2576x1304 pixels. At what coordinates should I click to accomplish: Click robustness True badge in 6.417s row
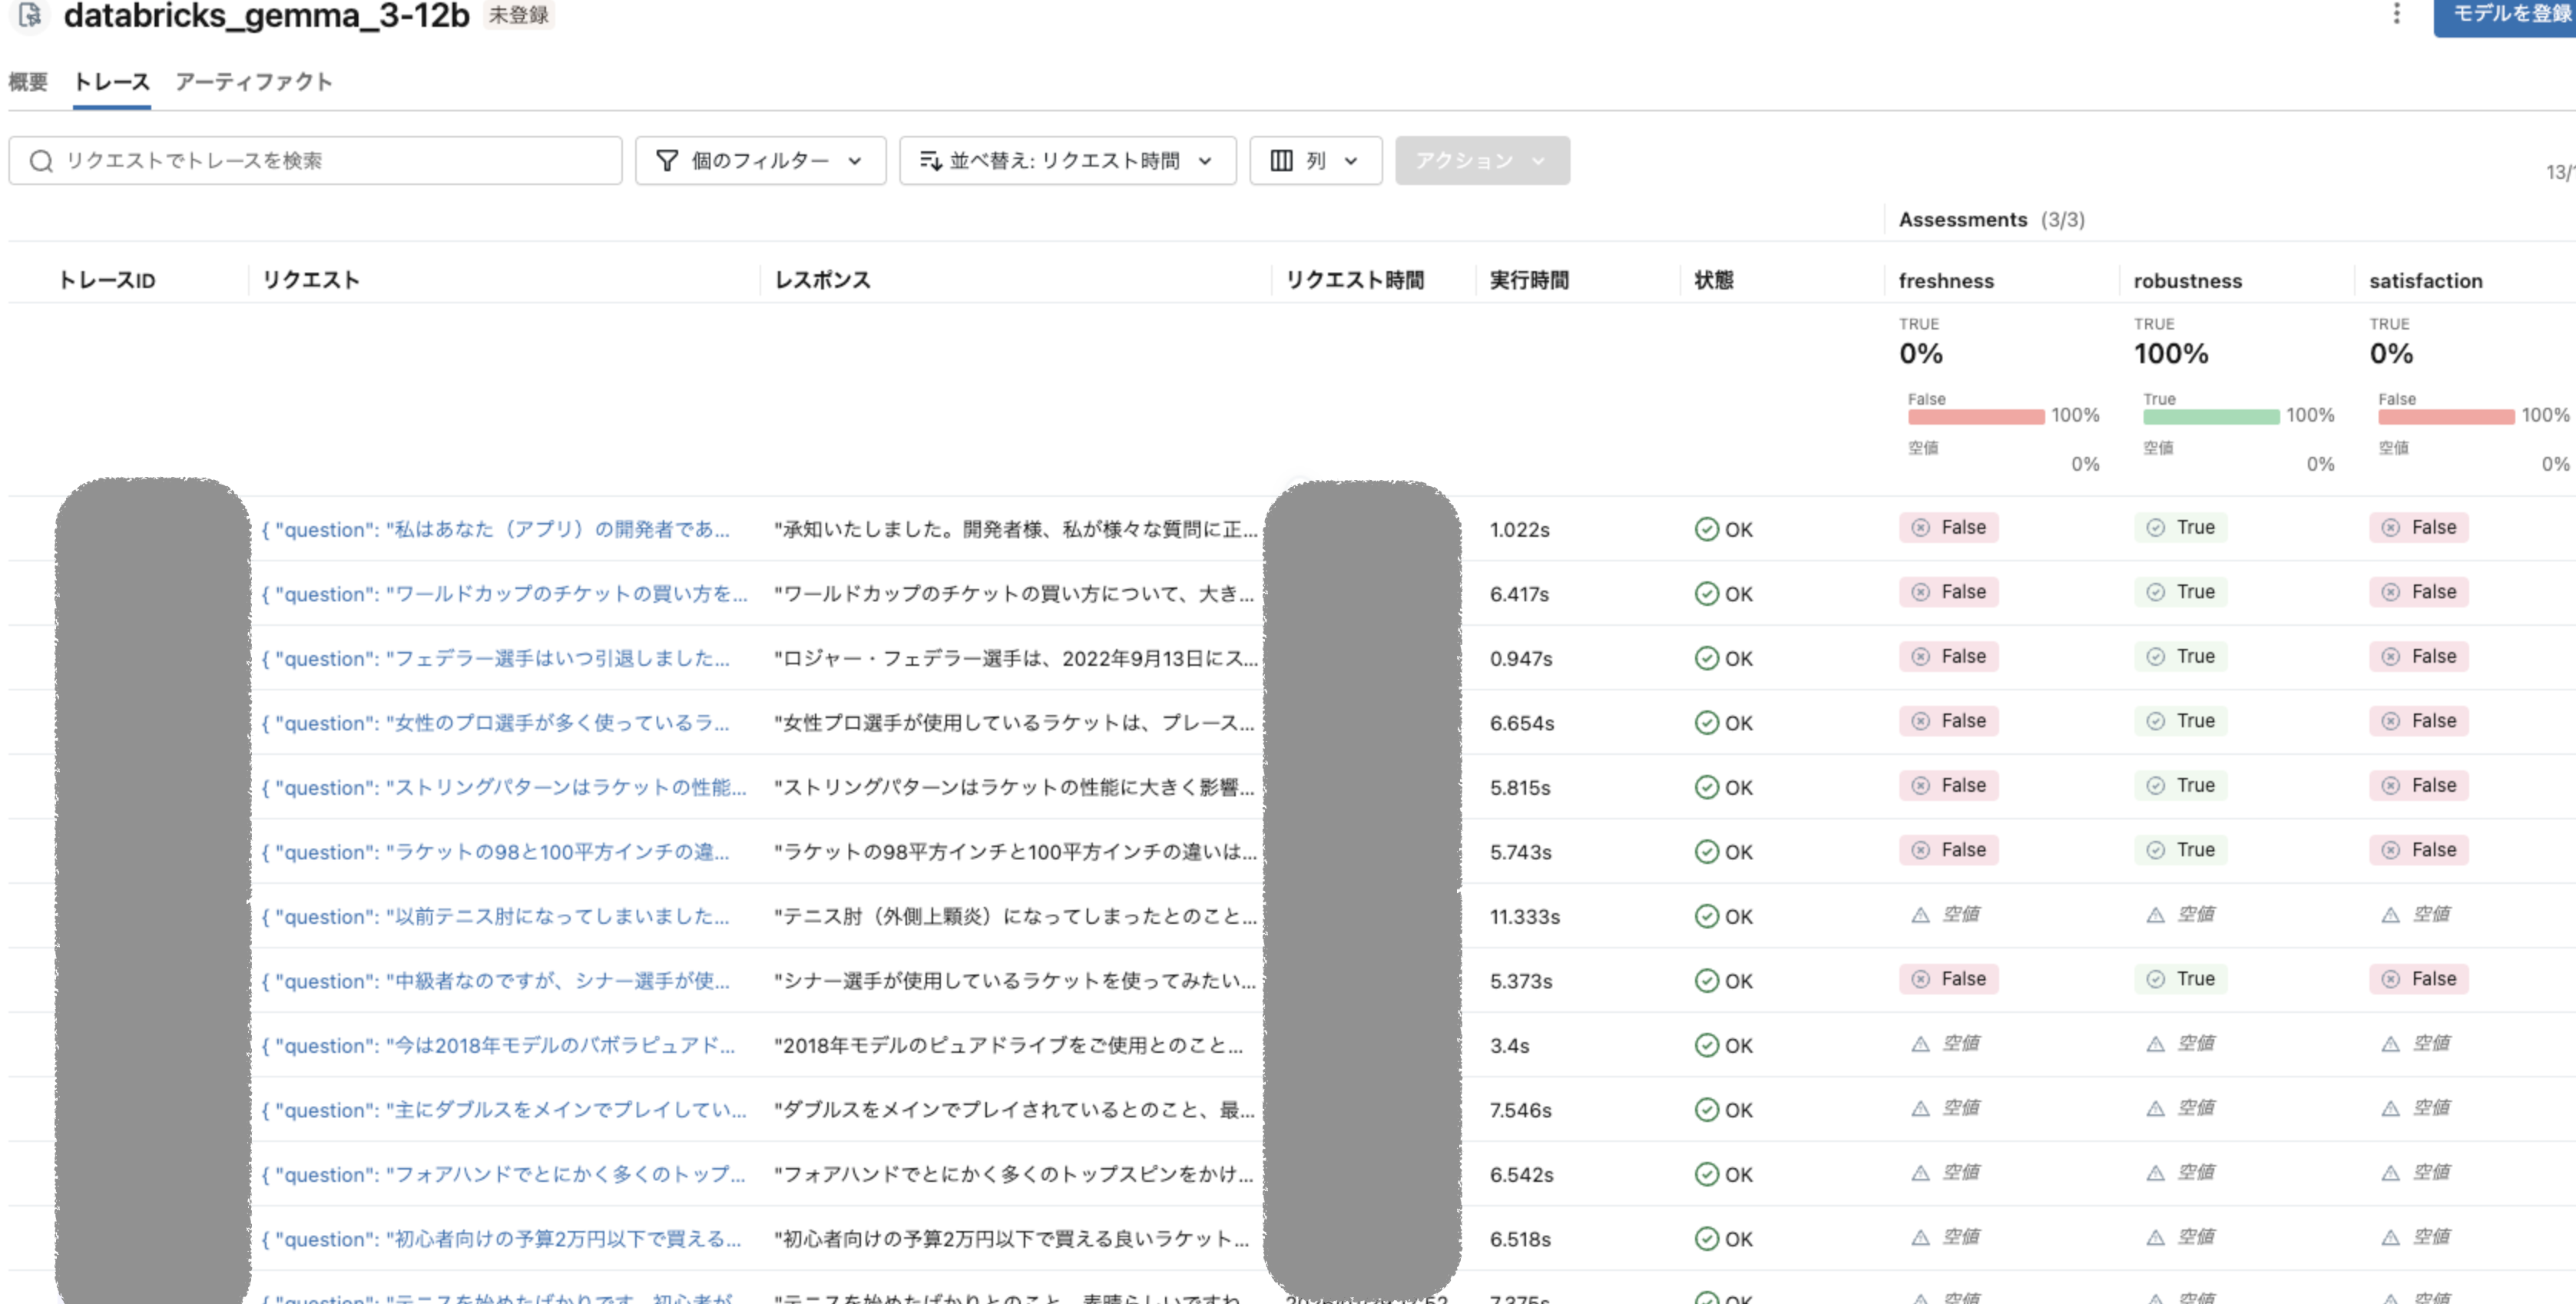click(x=2181, y=592)
